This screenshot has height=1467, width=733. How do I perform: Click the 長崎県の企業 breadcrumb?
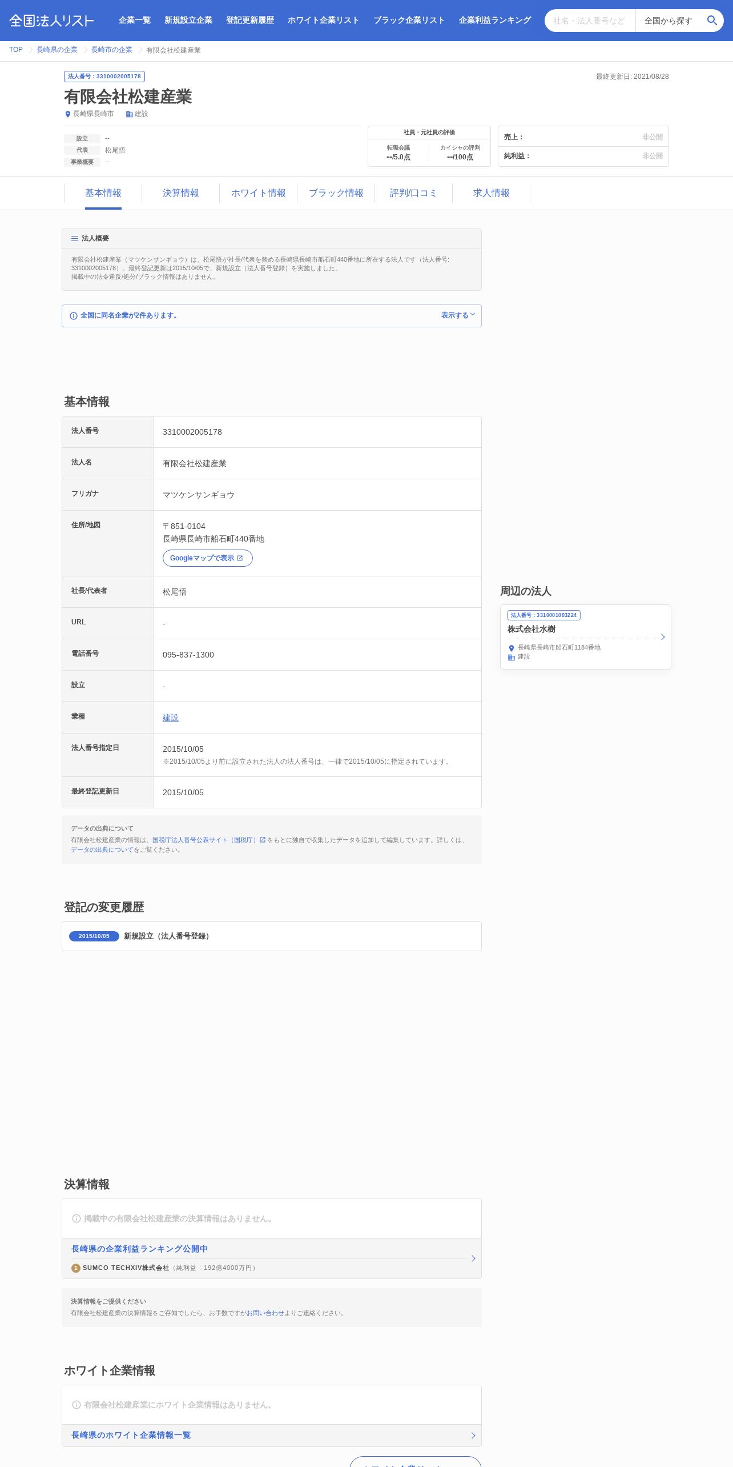coord(57,50)
